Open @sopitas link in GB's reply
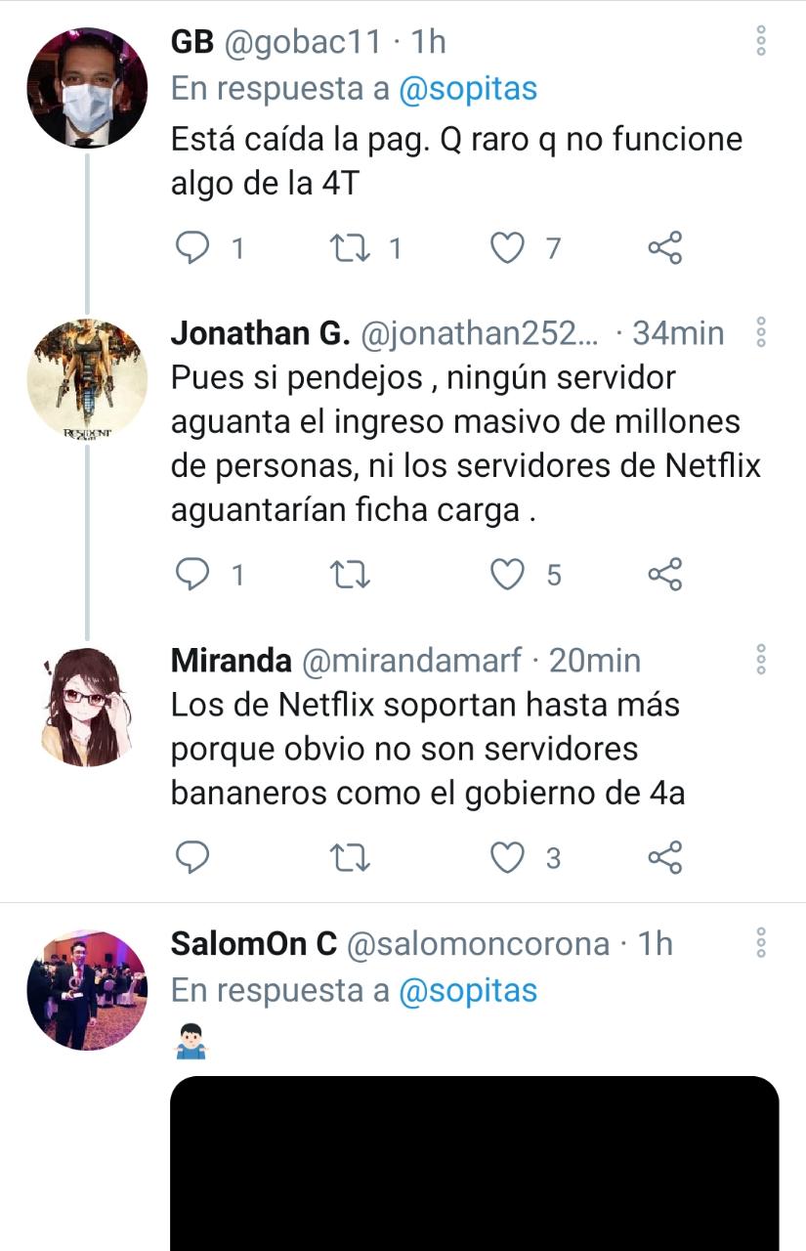 [x=468, y=89]
